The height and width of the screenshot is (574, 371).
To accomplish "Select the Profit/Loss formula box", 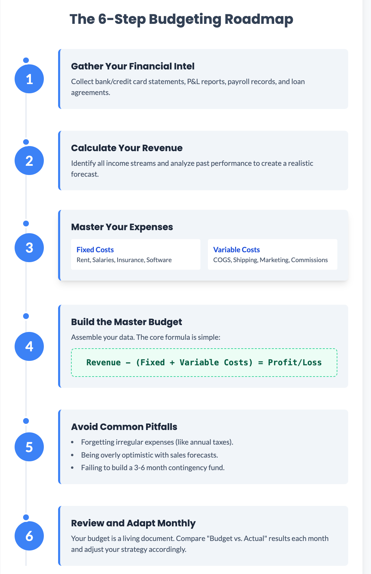I will (204, 363).
